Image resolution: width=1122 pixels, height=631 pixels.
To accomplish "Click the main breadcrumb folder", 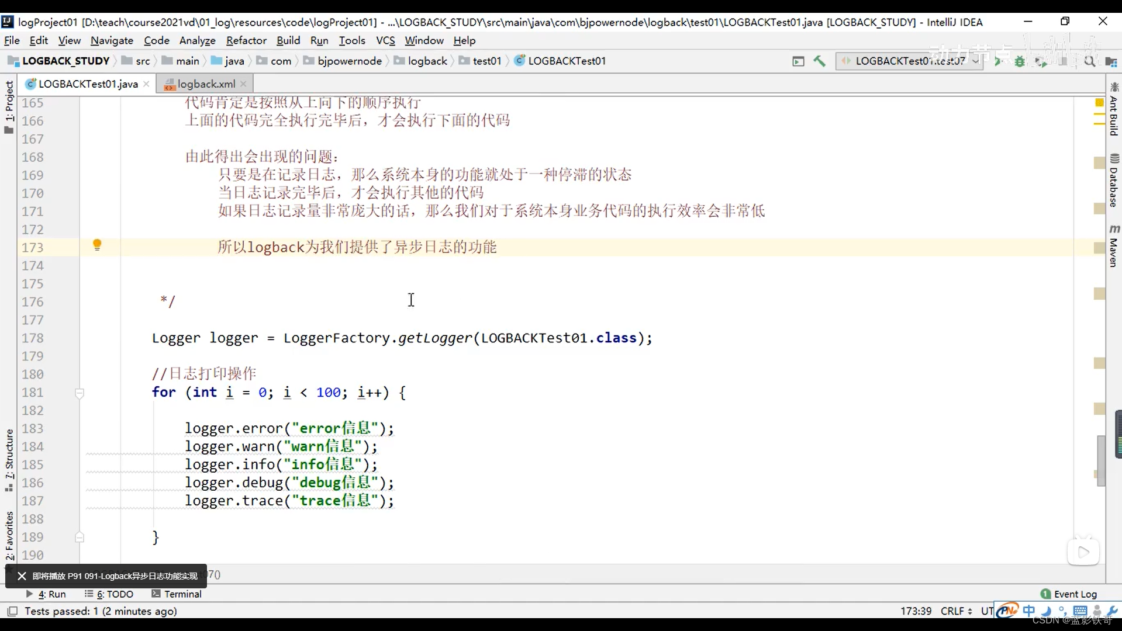I will [x=181, y=61].
